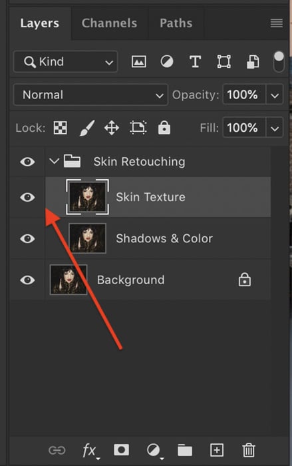Lock image pixels with brush icon

[87, 128]
